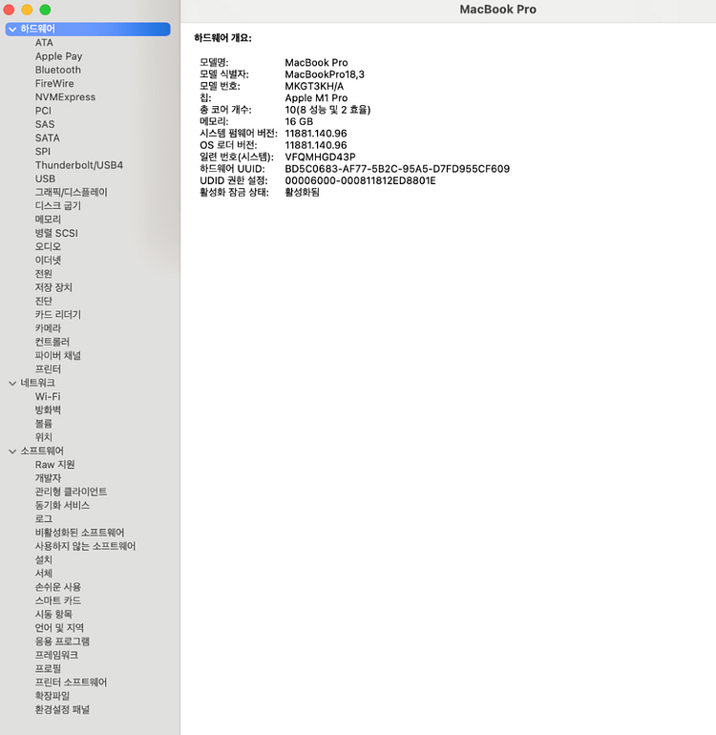Image resolution: width=716 pixels, height=735 pixels.
Task: Open 확장파일 information
Action: pyautogui.click(x=53, y=696)
